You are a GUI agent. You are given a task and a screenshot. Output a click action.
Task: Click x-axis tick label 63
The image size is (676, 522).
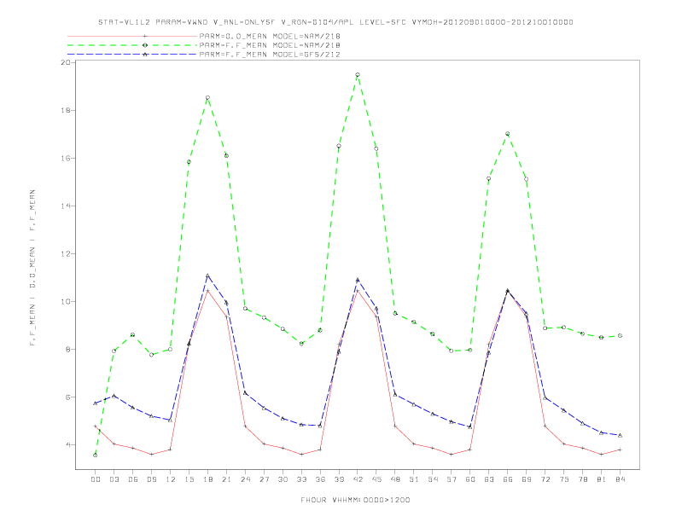click(x=489, y=479)
